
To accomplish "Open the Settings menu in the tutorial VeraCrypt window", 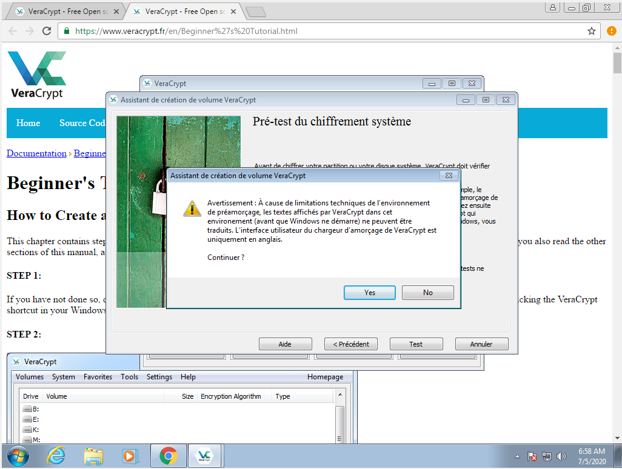I will click(159, 377).
